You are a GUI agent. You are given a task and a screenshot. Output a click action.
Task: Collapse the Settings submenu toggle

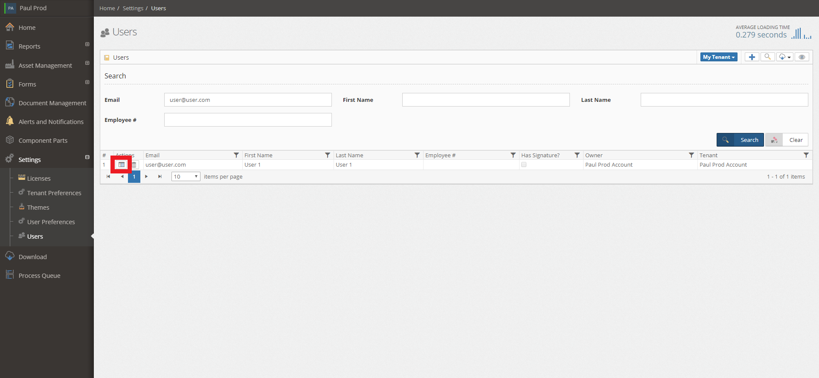pyautogui.click(x=87, y=157)
